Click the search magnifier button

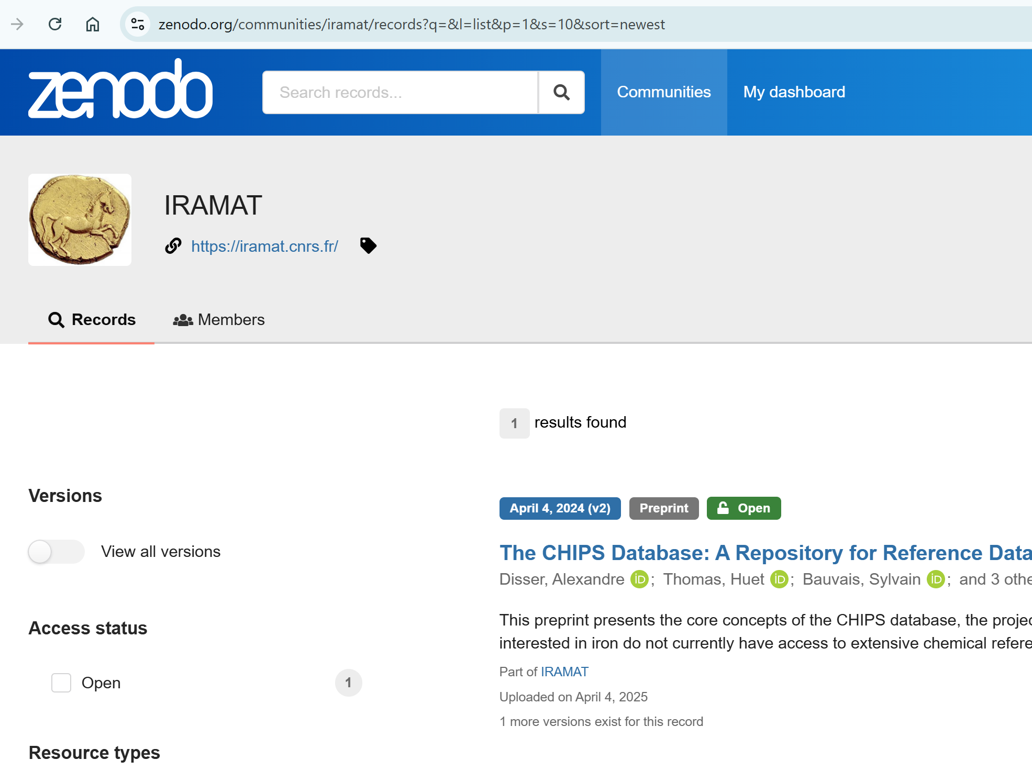tap(561, 92)
